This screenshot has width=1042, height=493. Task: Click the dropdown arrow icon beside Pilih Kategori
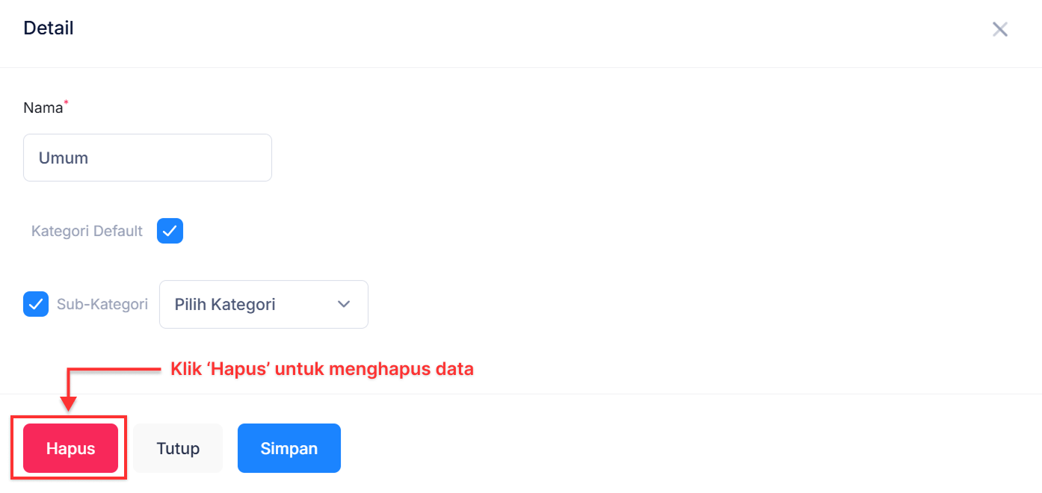pyautogui.click(x=344, y=304)
